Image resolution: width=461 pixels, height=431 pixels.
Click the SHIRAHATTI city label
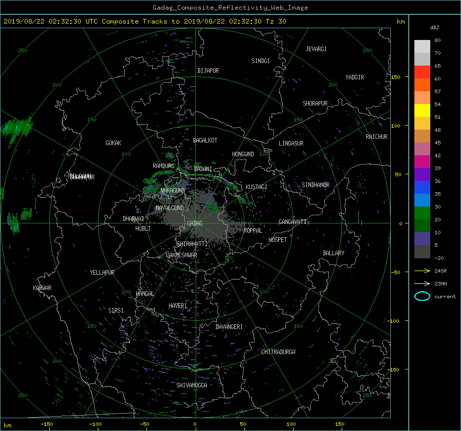tap(192, 244)
